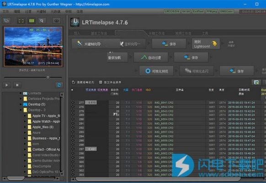The height and width of the screenshot is (183, 266).
Task: Expand the Desktop (5) node
Action: (x=21, y=104)
